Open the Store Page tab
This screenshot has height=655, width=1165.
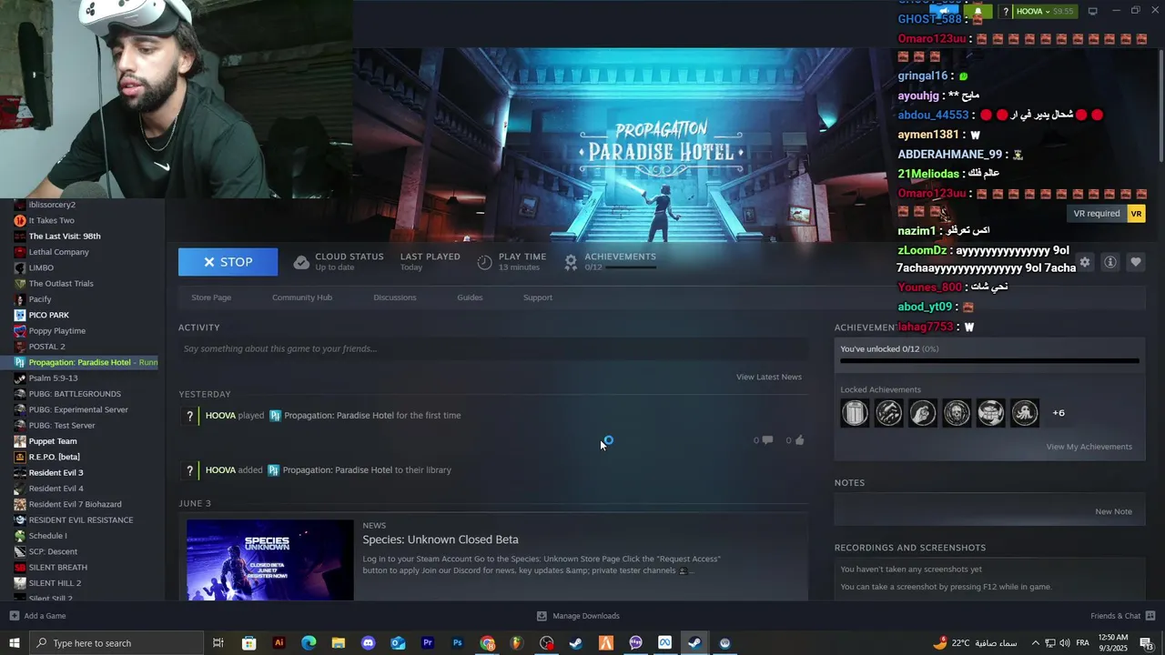click(211, 297)
